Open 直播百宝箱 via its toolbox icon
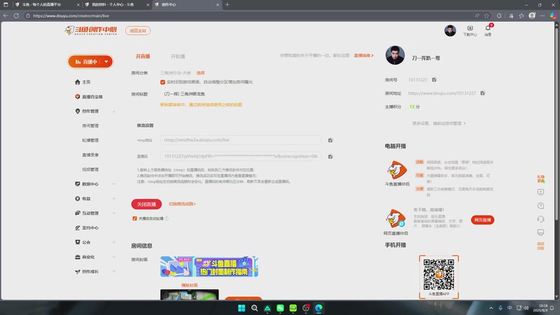 [78, 97]
